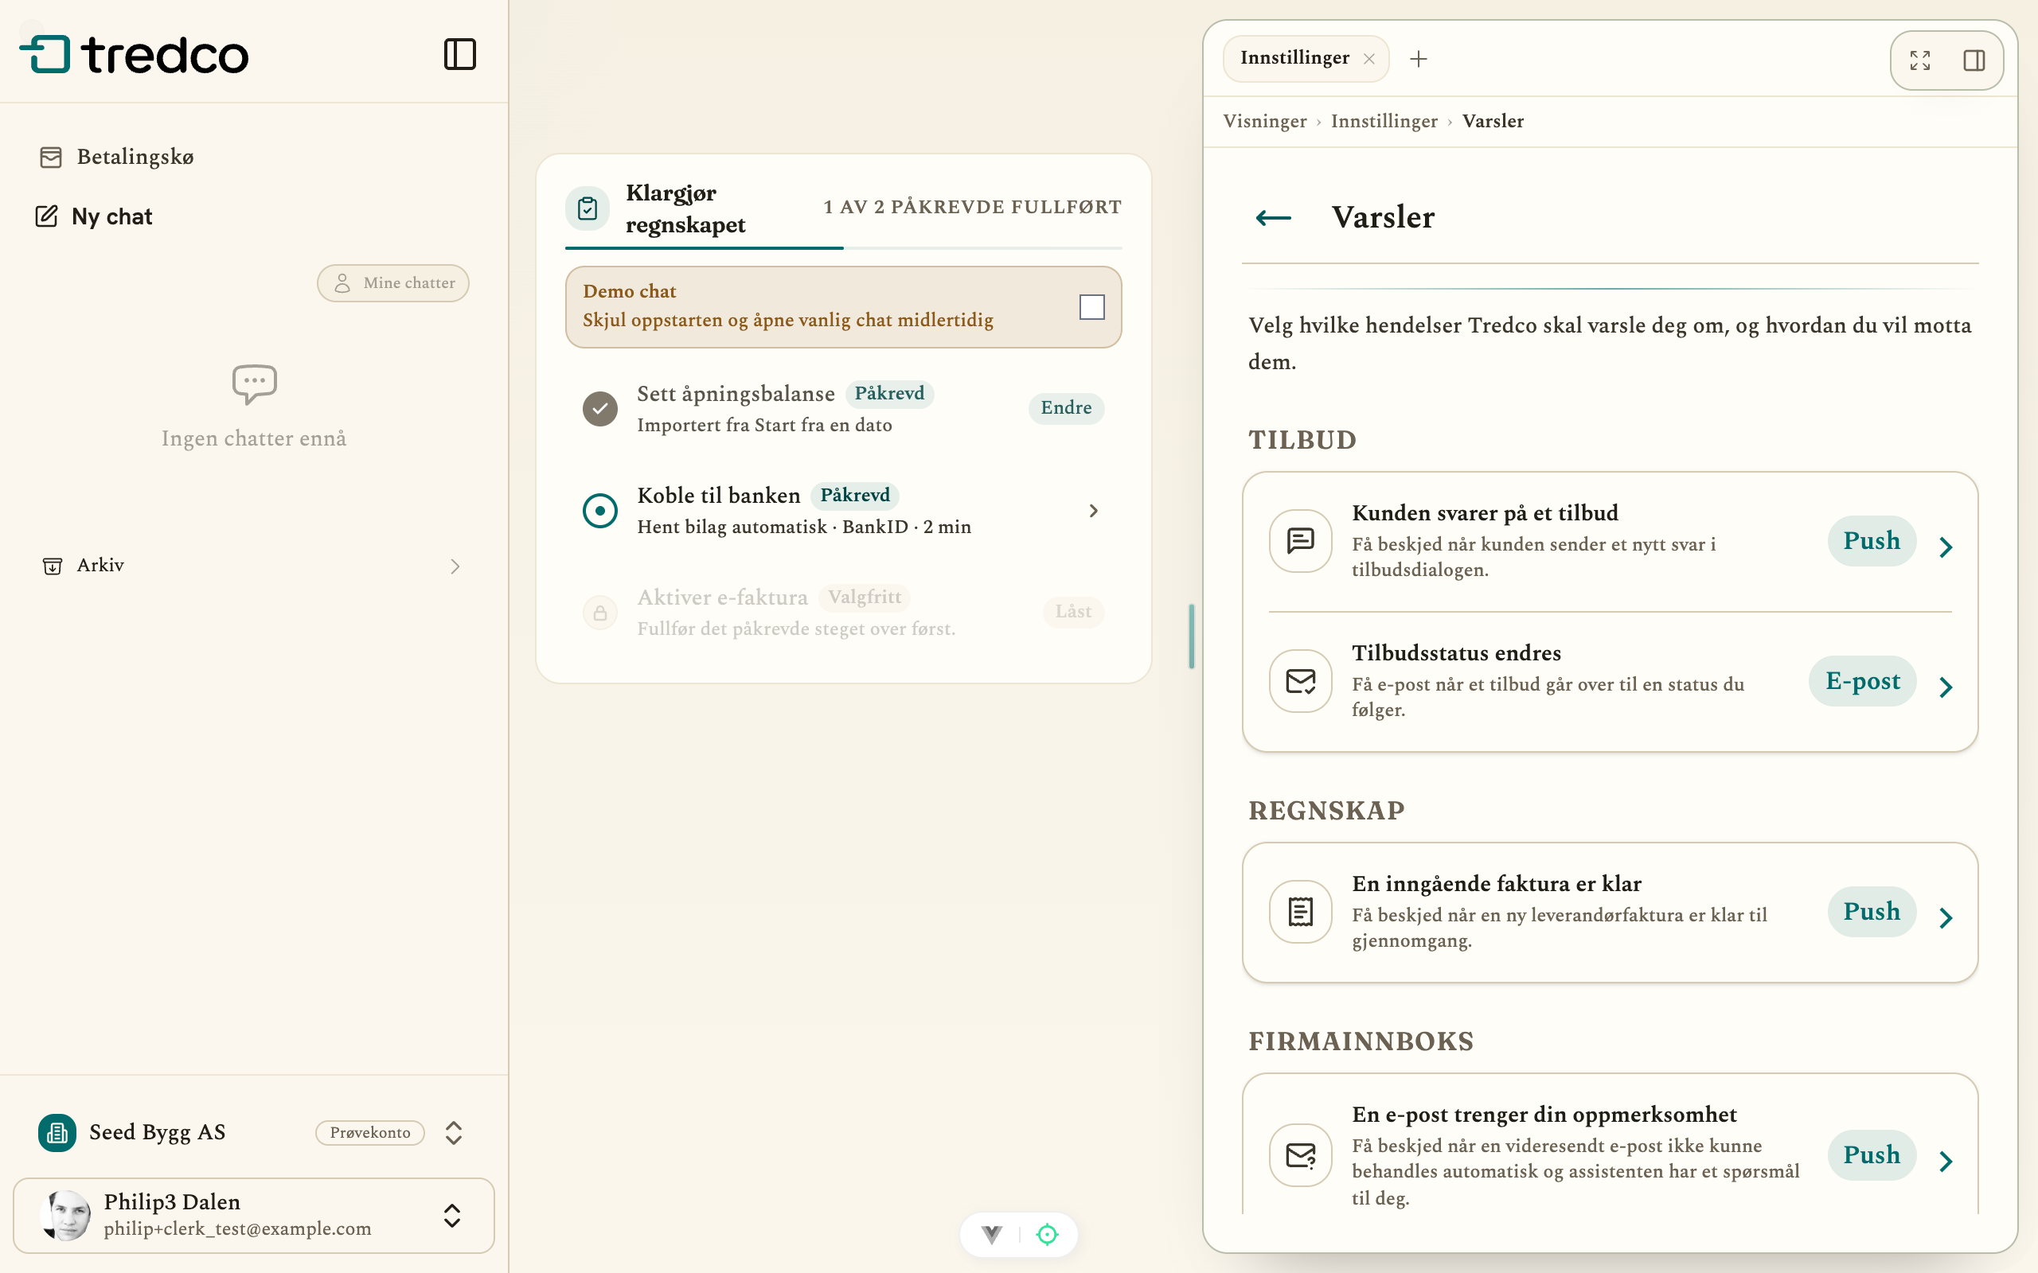Image resolution: width=2038 pixels, height=1273 pixels.
Task: Expand panel to fullscreen
Action: tap(1920, 60)
